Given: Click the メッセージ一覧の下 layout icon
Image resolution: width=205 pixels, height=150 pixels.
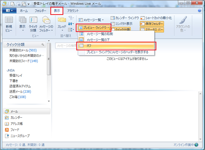Looking at the screenshot, I should 81,40.
